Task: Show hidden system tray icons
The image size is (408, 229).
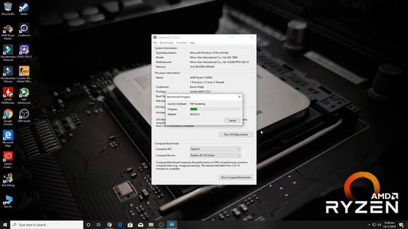Action: coord(368,225)
